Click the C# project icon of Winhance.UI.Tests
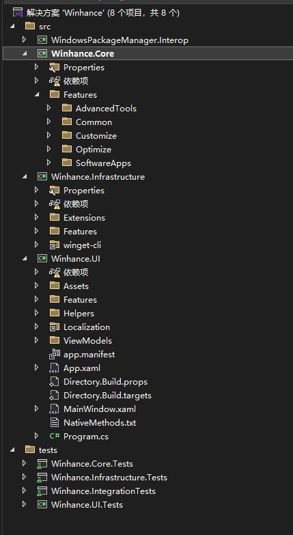This screenshot has width=293, height=535. [x=42, y=504]
